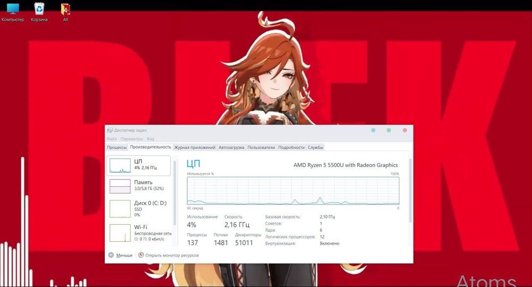This screenshot has width=532, height=287.
Task: Click the Диспетчер задач title bar icon
Action: pyautogui.click(x=110, y=130)
